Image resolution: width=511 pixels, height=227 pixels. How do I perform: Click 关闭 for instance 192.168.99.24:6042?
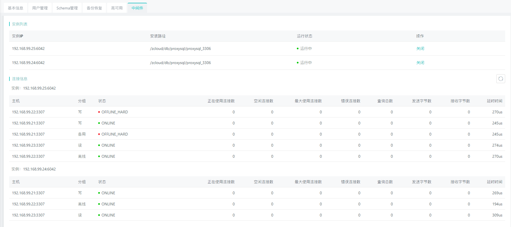tap(420, 63)
